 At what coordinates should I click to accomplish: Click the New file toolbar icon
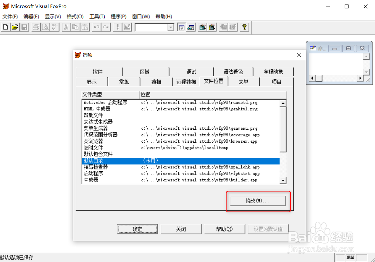pos(5,27)
